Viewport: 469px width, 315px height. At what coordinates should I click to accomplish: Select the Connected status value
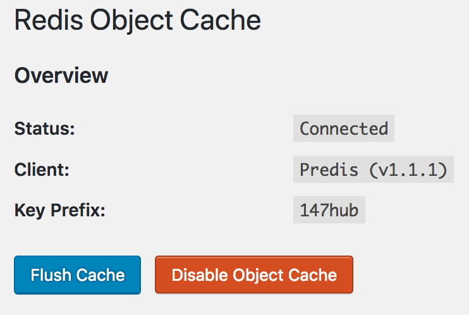pos(344,128)
